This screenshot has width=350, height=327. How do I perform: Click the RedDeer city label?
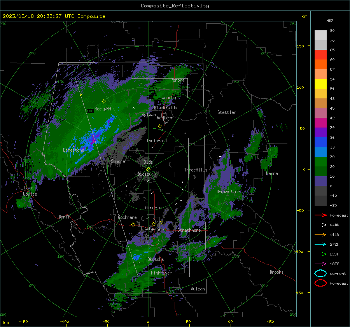(x=165, y=118)
